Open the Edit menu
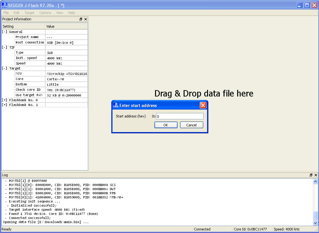319x233 pixels. coord(16,13)
